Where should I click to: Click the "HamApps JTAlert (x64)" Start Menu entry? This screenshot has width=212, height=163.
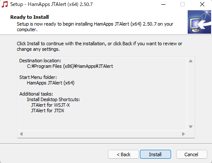(x=51, y=83)
